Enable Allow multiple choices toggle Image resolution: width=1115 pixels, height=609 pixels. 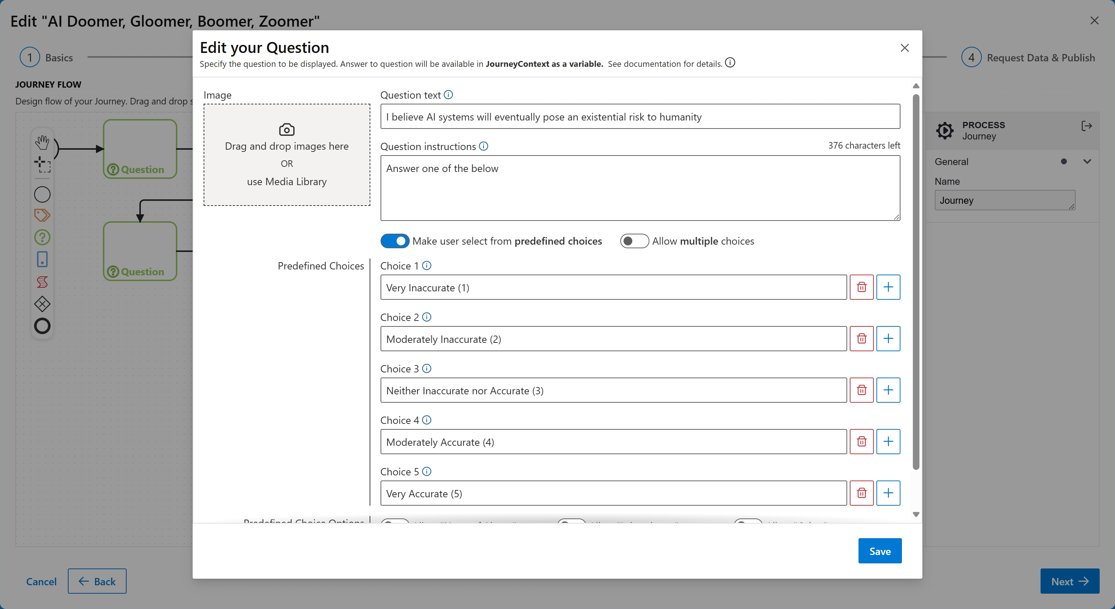[x=634, y=241]
